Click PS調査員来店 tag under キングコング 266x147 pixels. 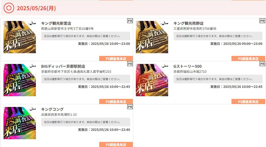click(x=116, y=145)
